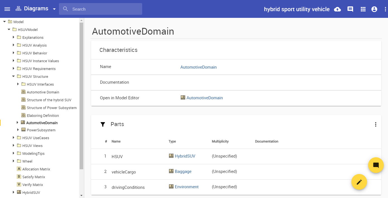
Task: Select Allocation Matrix in the tree
Action: point(36,169)
